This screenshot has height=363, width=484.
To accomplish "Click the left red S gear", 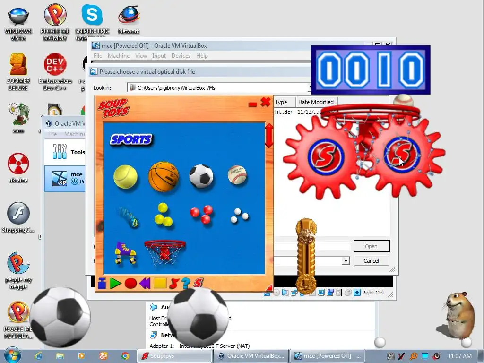I will coord(326,156).
